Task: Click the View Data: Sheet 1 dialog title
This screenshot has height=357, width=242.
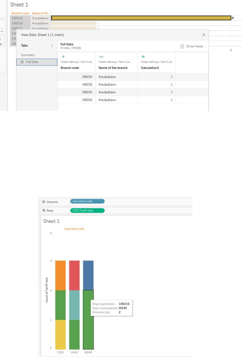Action: click(42, 35)
